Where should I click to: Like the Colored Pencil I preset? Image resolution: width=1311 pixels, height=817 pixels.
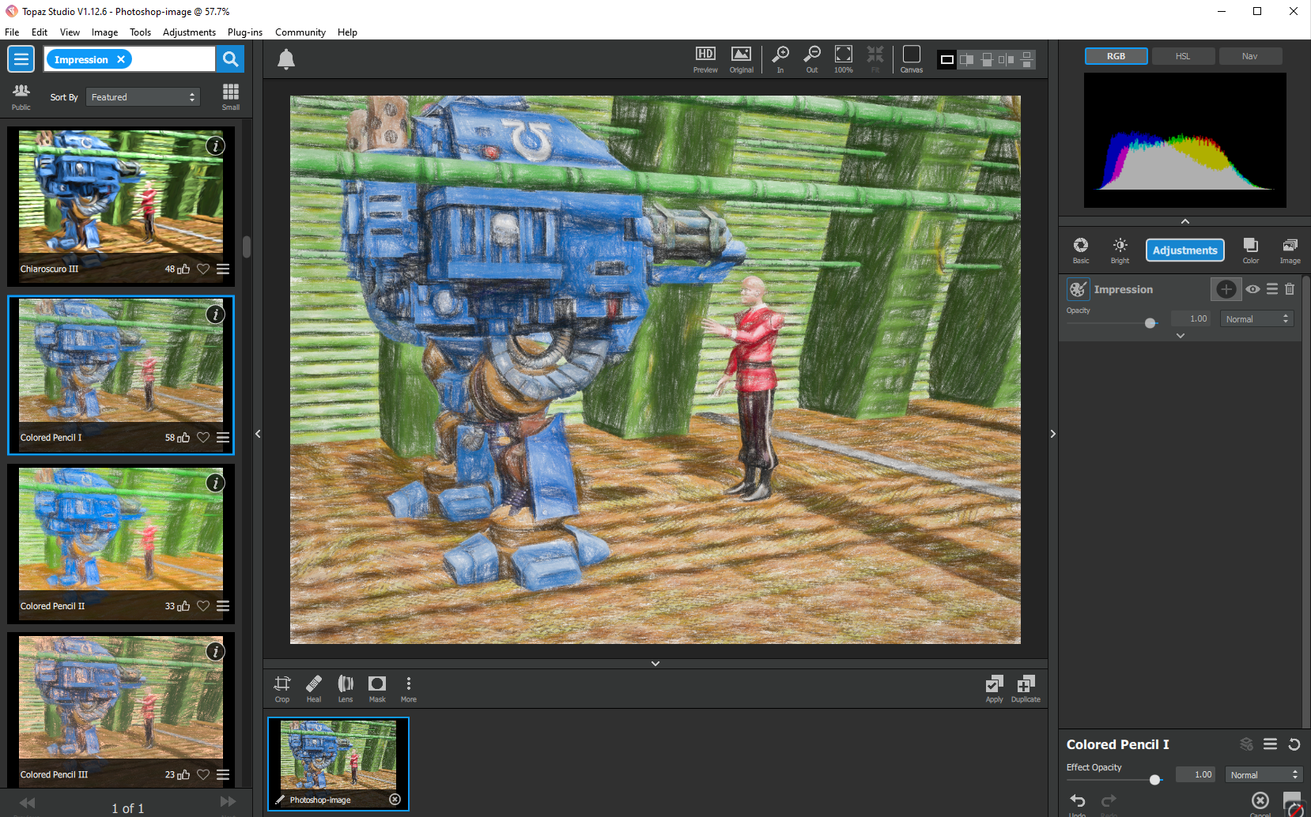click(183, 438)
